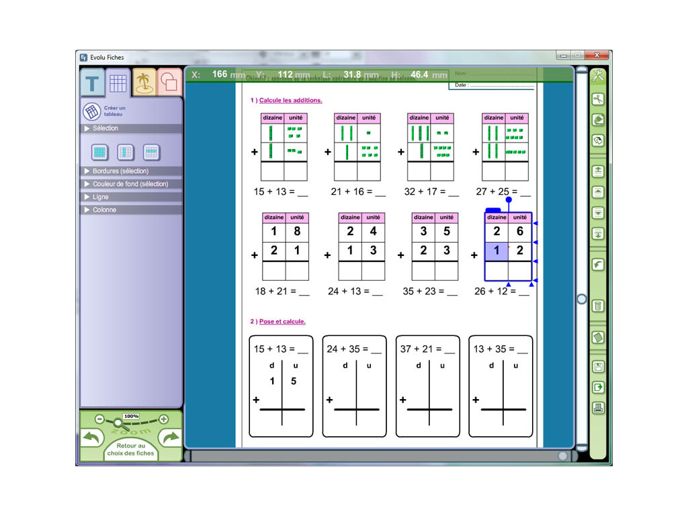Click the zoom slider magnifier handle
Image resolution: width=688 pixels, height=516 pixels.
click(x=118, y=423)
